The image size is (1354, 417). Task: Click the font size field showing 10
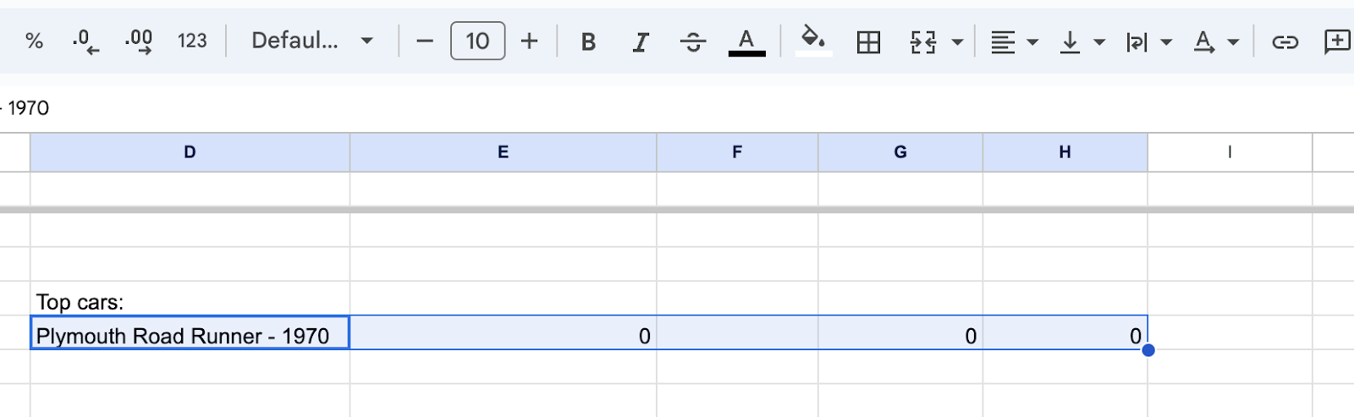pos(477,41)
